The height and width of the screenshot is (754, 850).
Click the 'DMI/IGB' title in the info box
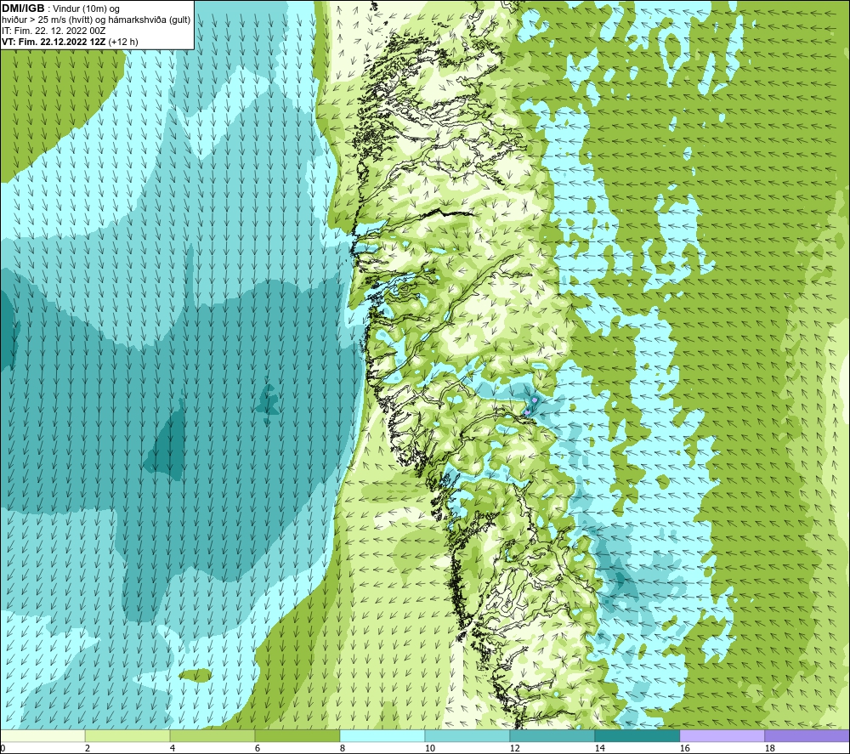tap(23, 9)
